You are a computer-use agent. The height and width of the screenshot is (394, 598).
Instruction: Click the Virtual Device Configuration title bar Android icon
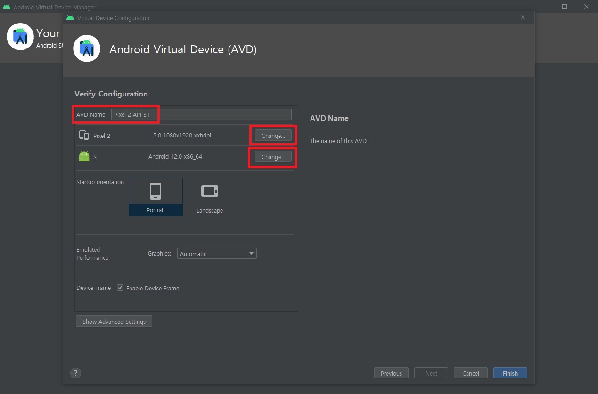tap(70, 18)
